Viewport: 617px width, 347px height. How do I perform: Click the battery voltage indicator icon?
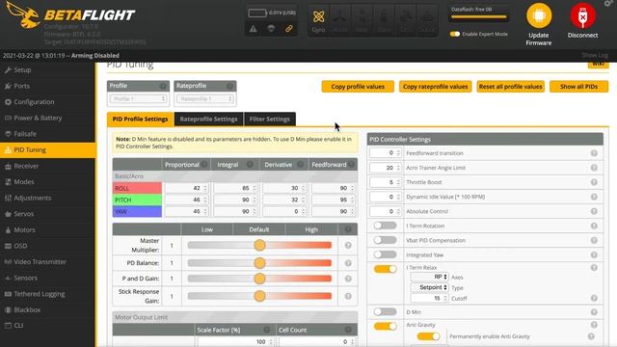257,13
